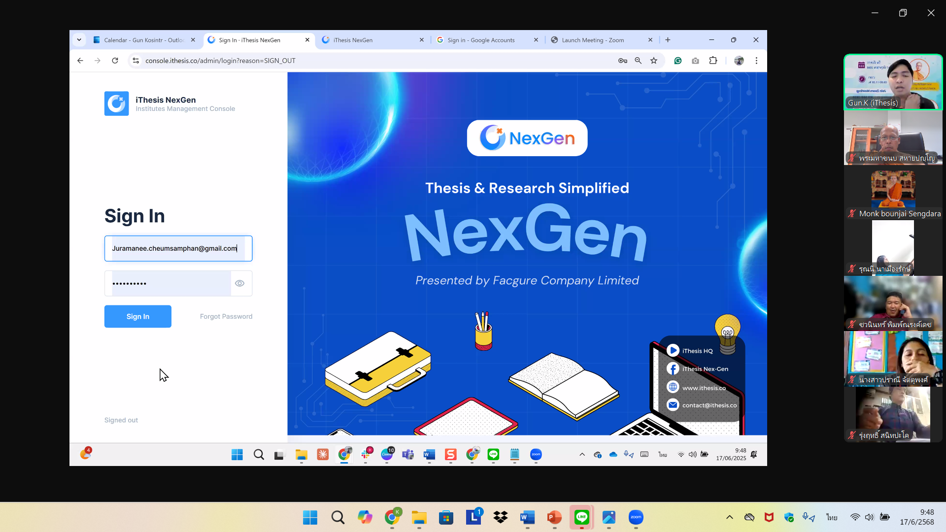This screenshot has width=946, height=532.
Task: Open Canva in shared-screen taskbar
Action: point(387,455)
